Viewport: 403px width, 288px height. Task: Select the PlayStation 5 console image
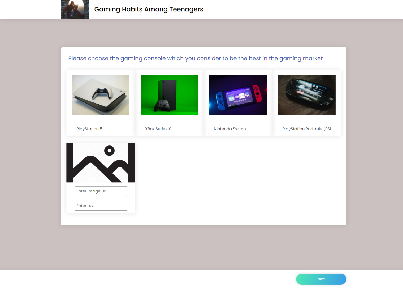click(x=101, y=95)
